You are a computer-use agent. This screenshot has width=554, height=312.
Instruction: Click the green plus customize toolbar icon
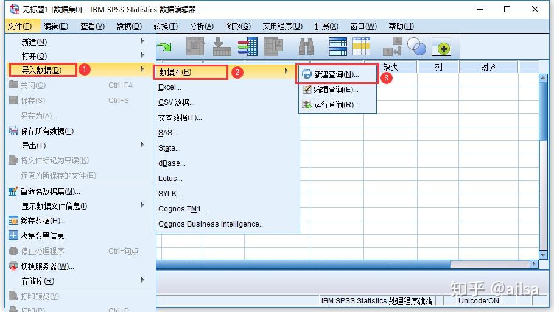(x=441, y=46)
